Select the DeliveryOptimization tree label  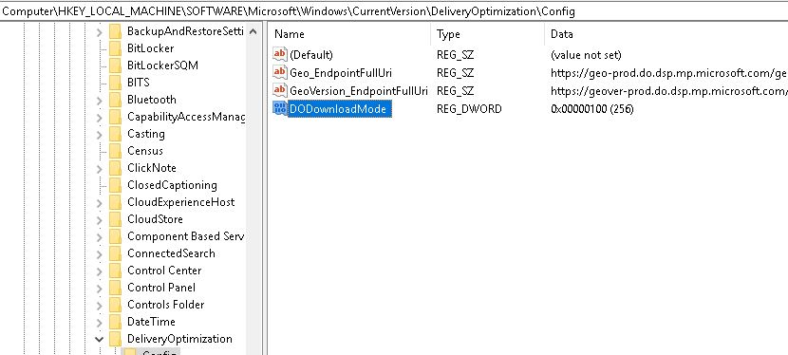tap(179, 339)
